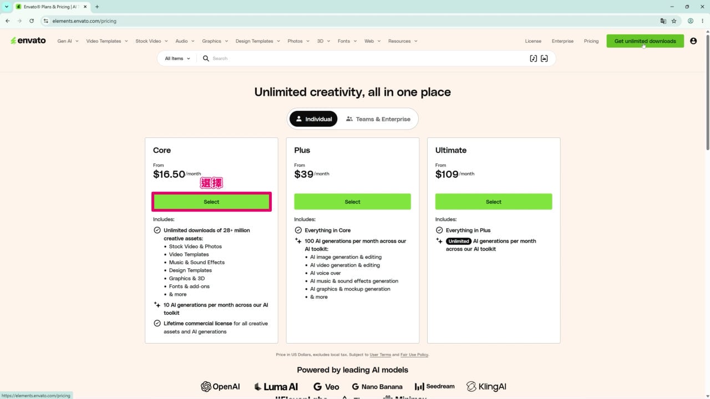Screen dimensions: 710x399
Task: Expand the Graphics menu
Action: [215, 41]
